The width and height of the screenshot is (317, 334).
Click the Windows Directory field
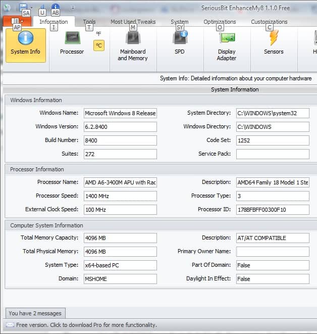pyautogui.click(x=273, y=127)
